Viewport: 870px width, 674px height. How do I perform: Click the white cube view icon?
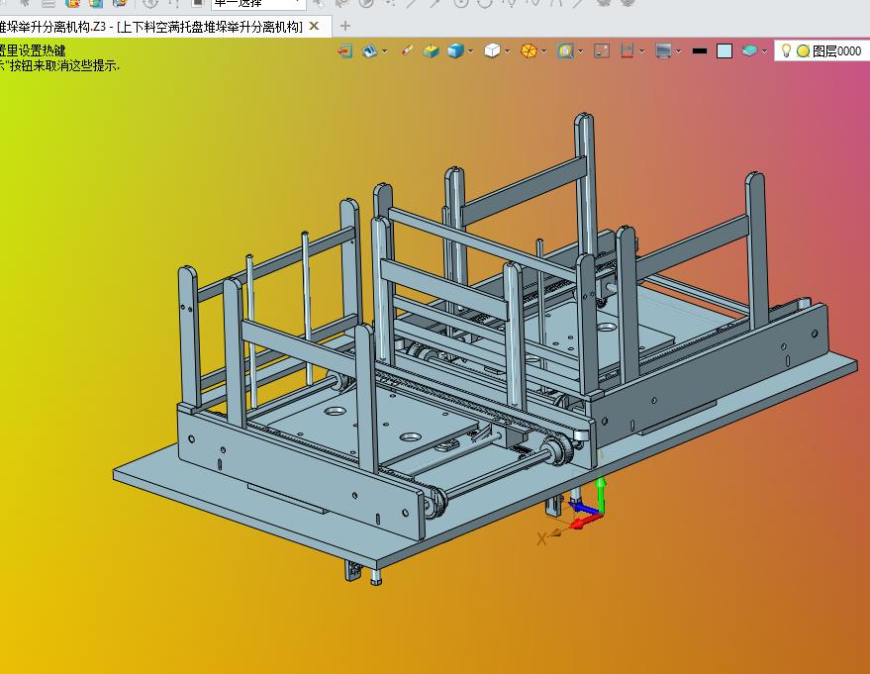pos(492,51)
